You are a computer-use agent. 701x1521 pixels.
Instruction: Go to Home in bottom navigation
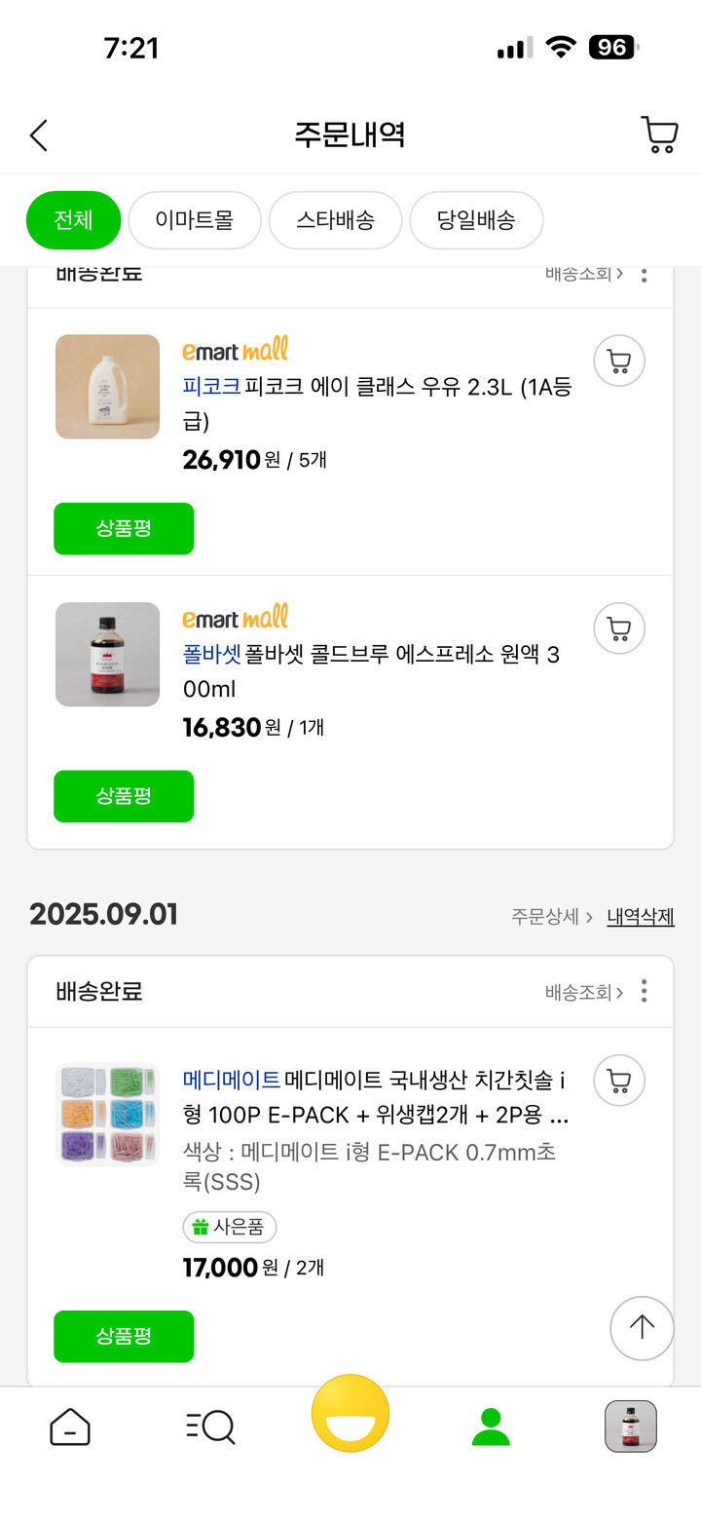point(70,1427)
